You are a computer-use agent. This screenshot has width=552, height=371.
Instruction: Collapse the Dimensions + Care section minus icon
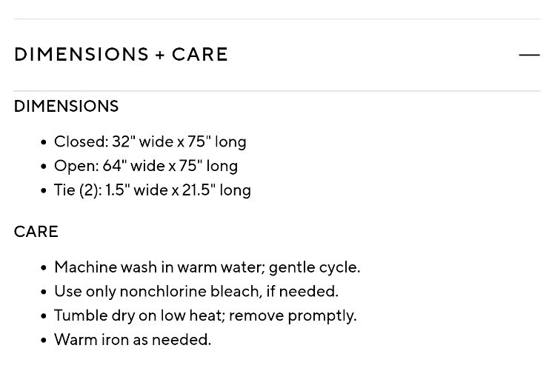pyautogui.click(x=529, y=55)
